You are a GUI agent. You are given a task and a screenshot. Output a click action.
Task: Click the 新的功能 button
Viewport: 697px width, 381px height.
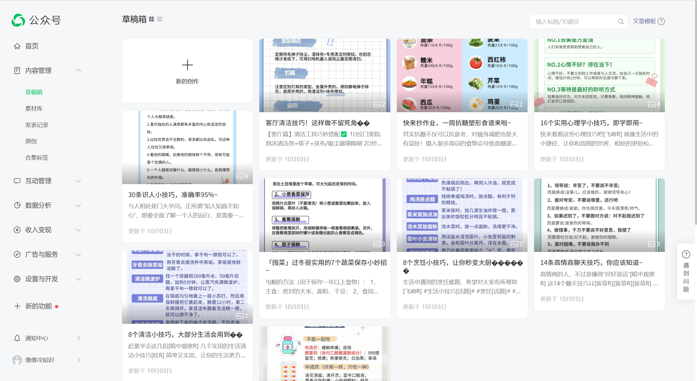pyautogui.click(x=38, y=306)
